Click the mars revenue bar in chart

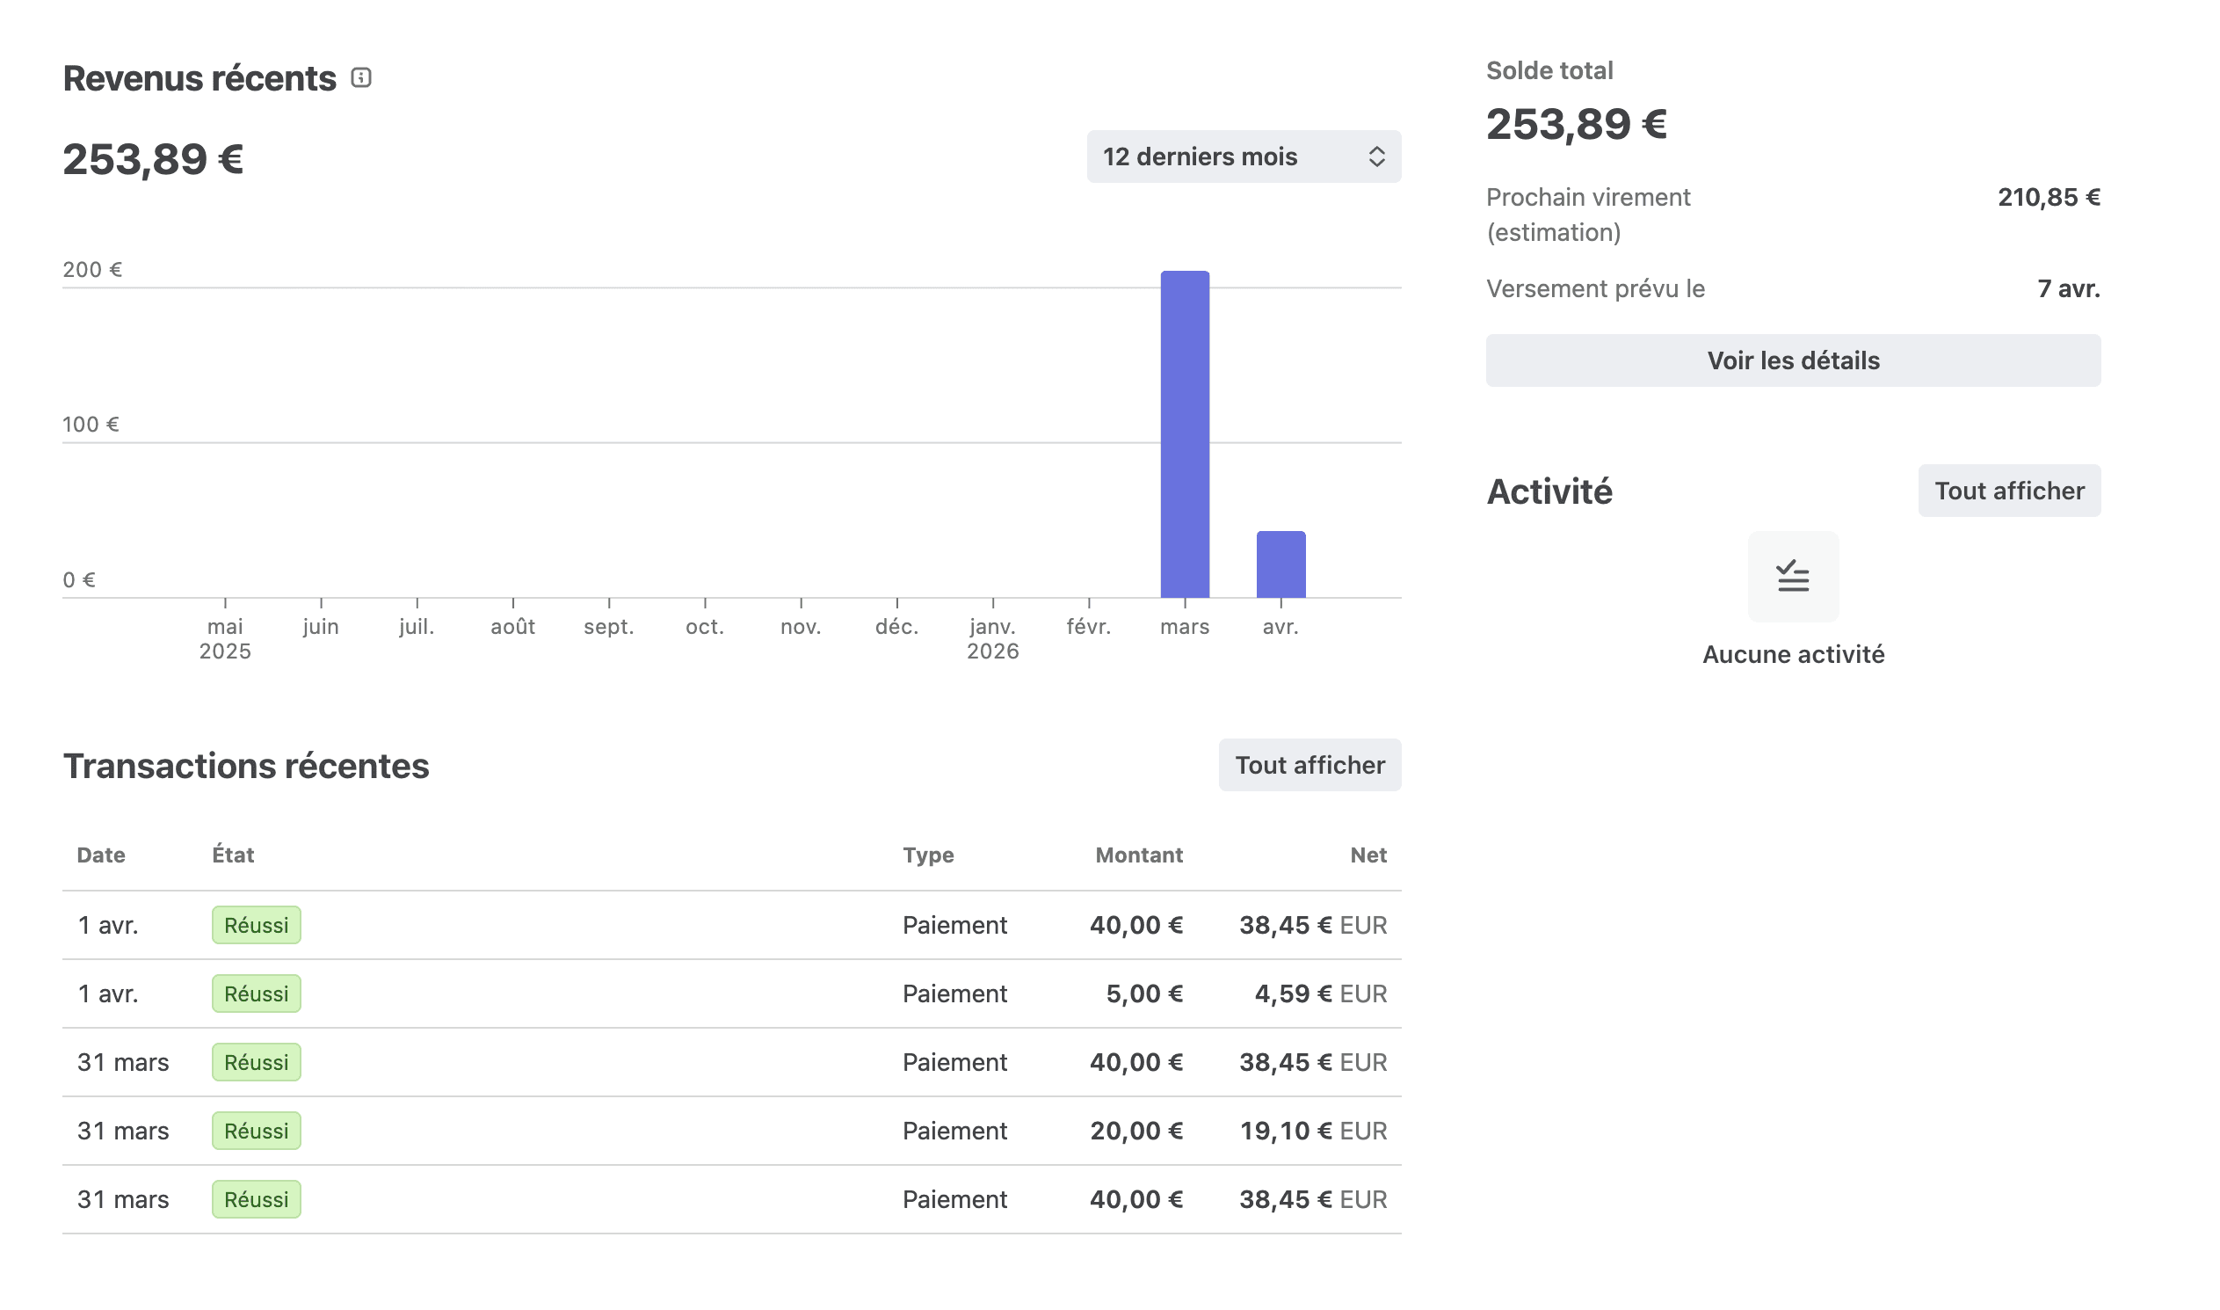click(x=1184, y=434)
